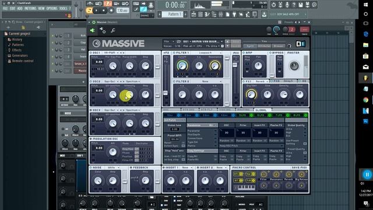Click the Master volume knob

[294, 66]
